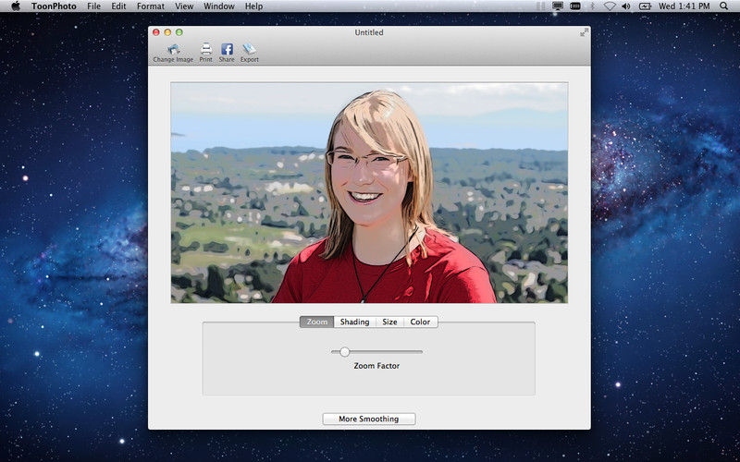Click the Zoom Factor slider knob
This screenshot has width=740, height=462.
344,352
